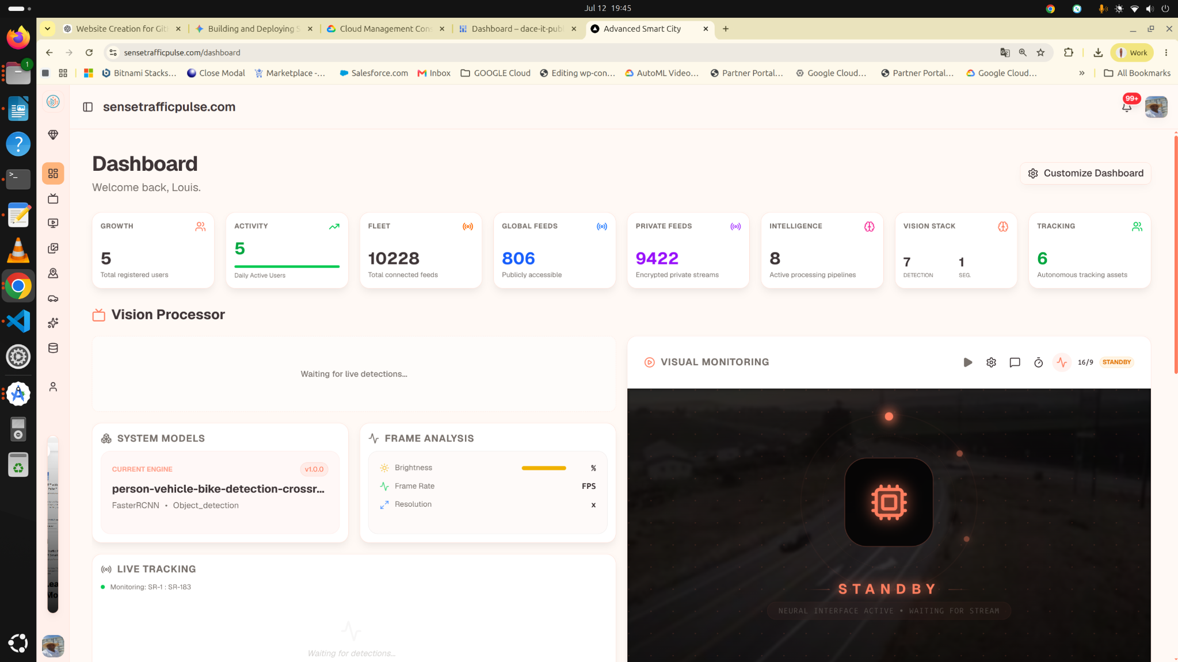Click the STANDBY status badge
The image size is (1178, 662).
point(1116,362)
